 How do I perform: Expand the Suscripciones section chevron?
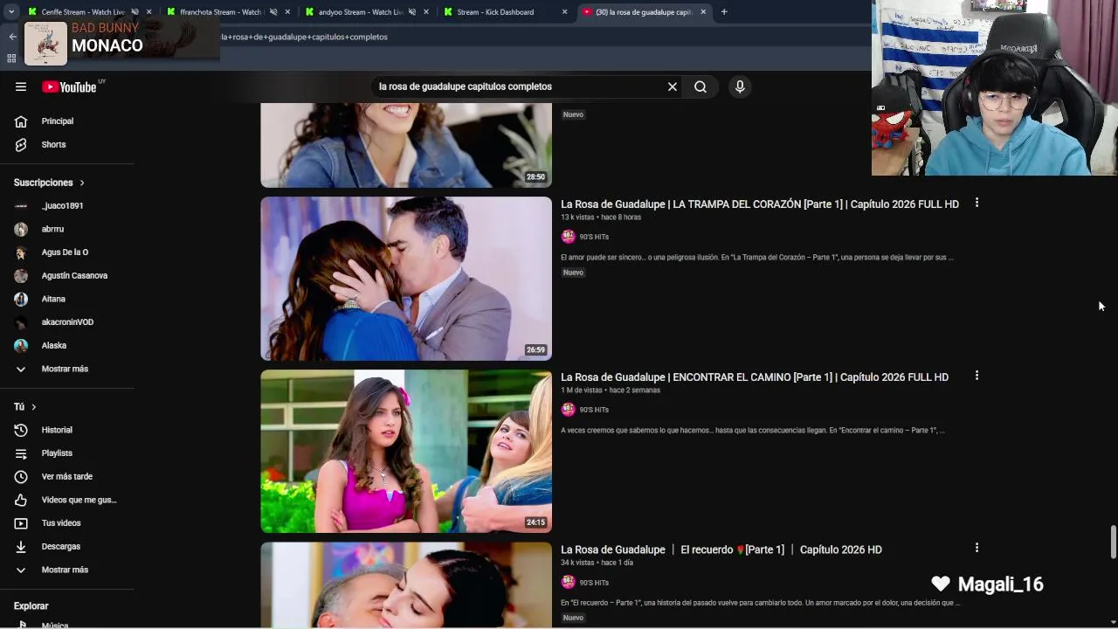coord(82,183)
